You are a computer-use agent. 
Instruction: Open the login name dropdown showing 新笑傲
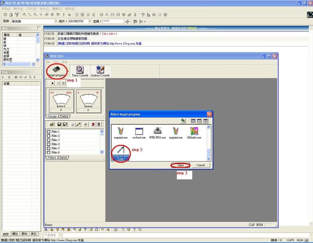click(x=56, y=21)
